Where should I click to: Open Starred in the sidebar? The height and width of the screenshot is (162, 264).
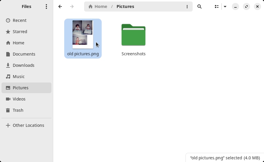coord(26,32)
